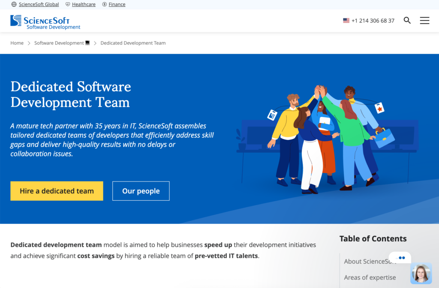Click the US flag icon
439x288 pixels.
point(346,21)
